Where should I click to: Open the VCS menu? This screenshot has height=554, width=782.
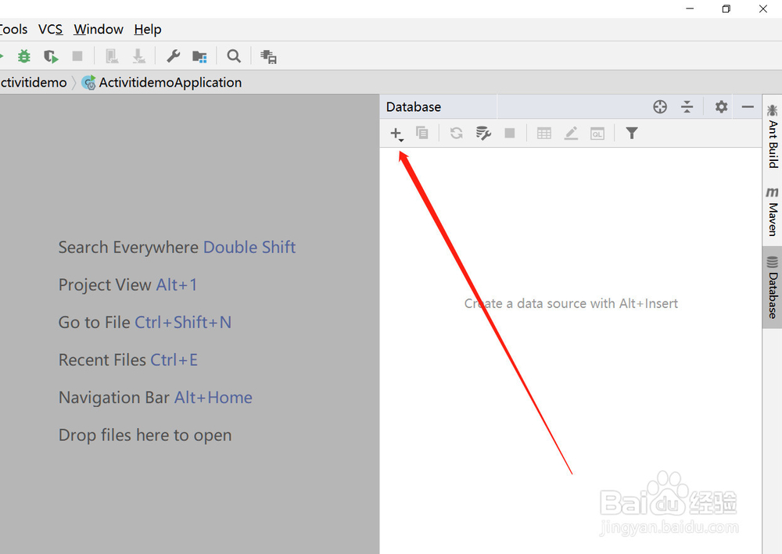[50, 29]
